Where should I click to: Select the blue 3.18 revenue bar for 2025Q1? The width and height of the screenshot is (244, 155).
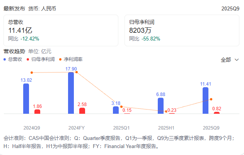click(x=116, y=110)
